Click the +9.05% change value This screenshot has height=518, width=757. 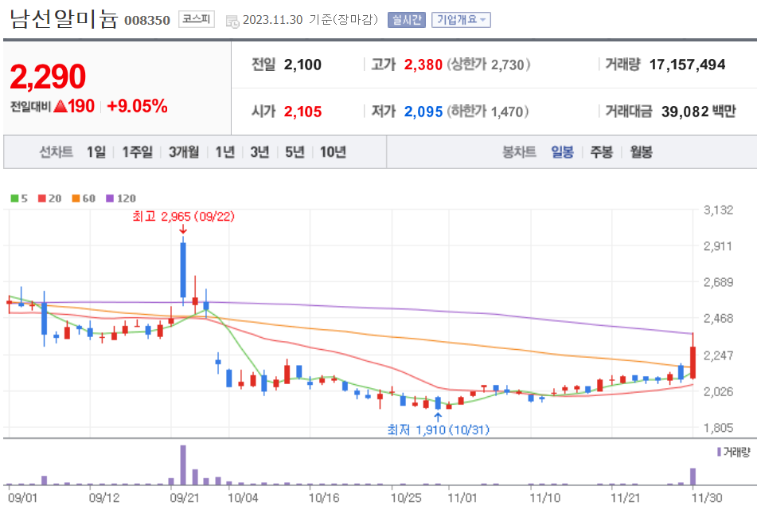click(x=137, y=106)
